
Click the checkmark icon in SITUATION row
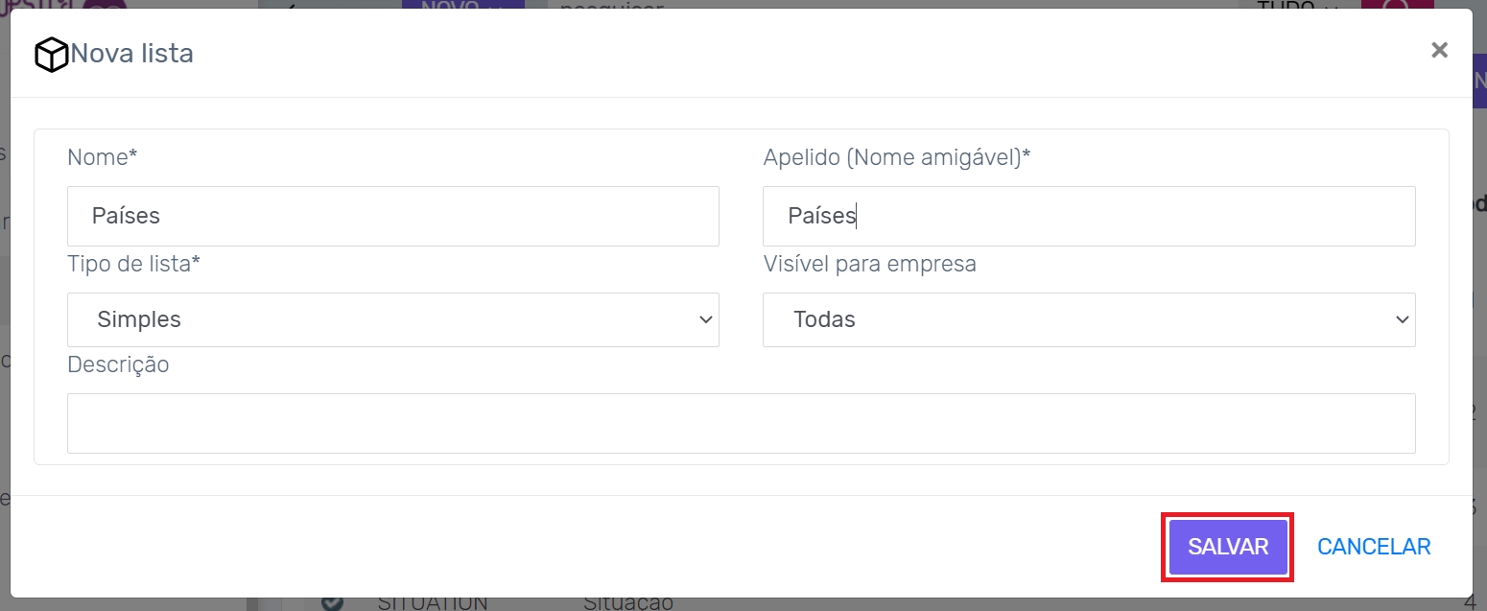[x=332, y=604]
